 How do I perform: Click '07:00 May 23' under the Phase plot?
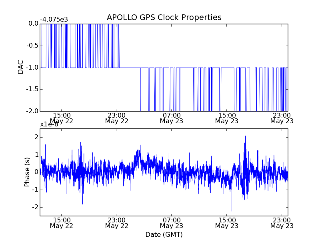(172, 223)
